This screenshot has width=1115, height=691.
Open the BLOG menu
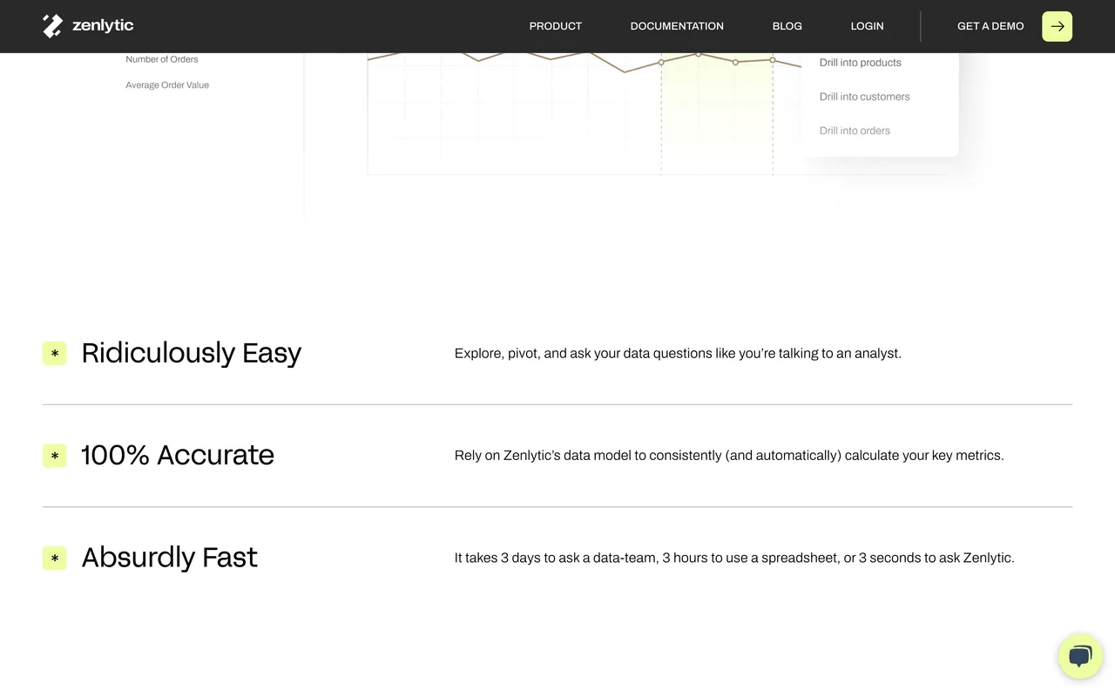tap(787, 26)
